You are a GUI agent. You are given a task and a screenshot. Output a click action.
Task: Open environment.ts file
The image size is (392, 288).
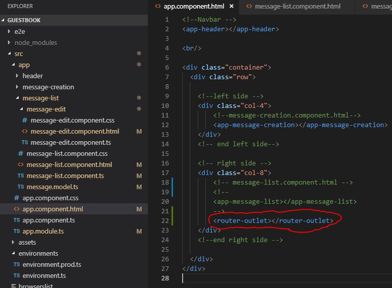click(x=44, y=276)
